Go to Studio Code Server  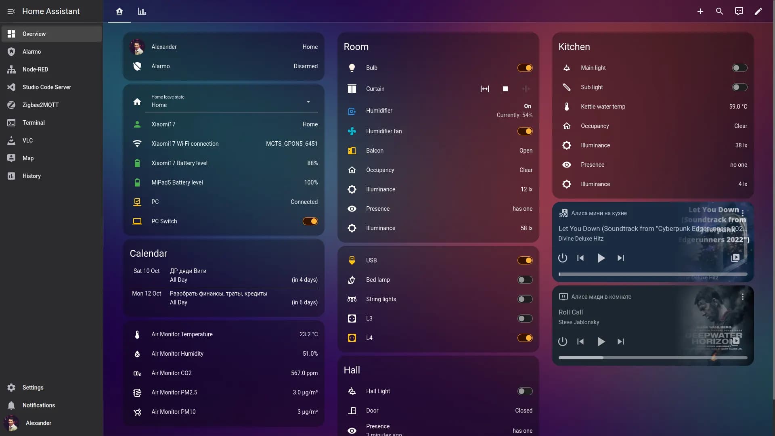point(51,87)
